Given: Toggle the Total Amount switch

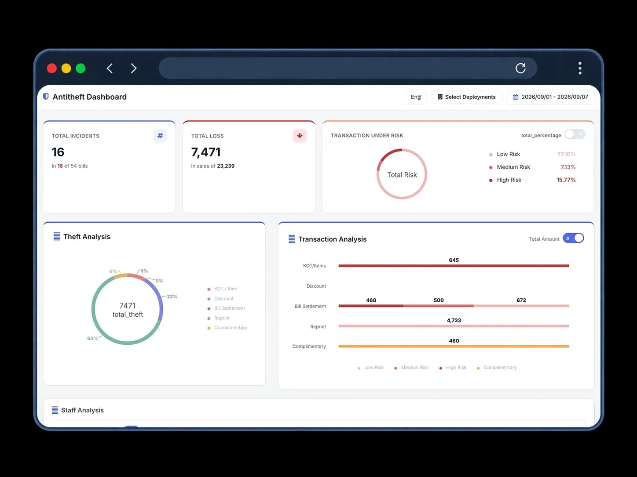Looking at the screenshot, I should click(573, 238).
